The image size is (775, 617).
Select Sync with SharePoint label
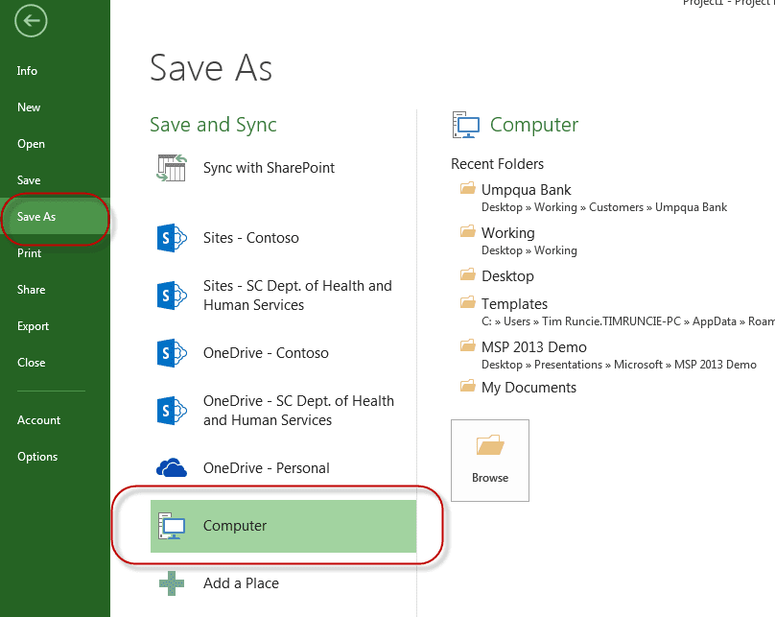click(269, 168)
